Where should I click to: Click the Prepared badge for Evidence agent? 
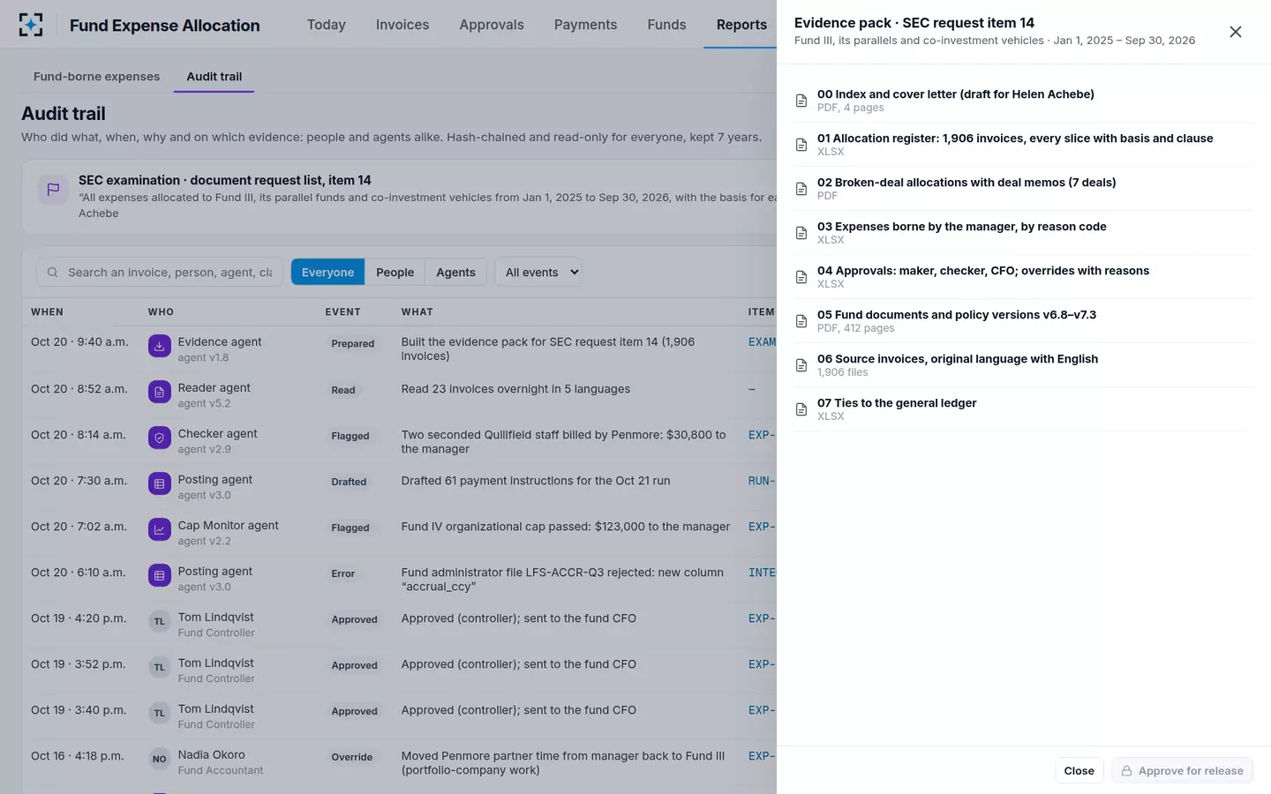[353, 344]
